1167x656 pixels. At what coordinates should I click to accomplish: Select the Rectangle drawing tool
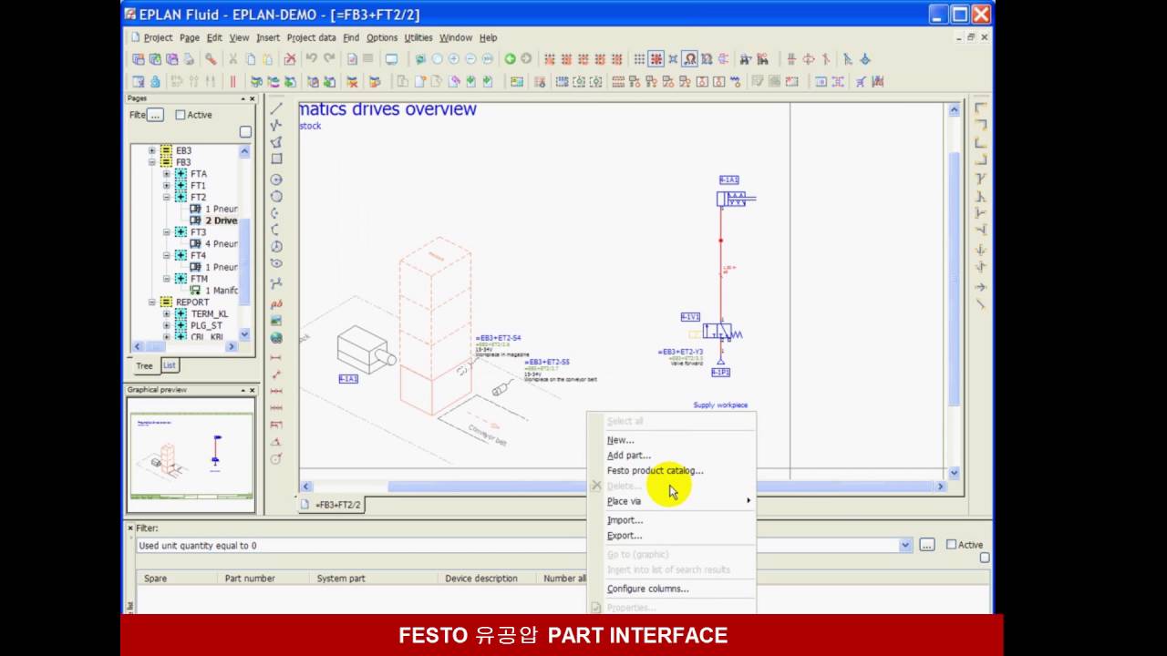pos(276,159)
